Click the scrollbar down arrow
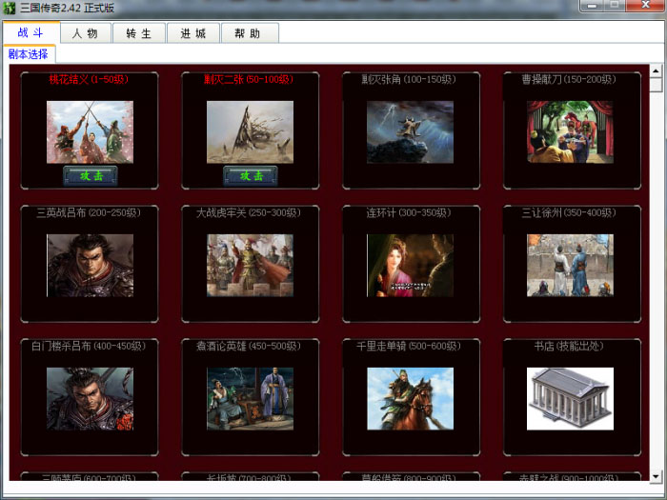 (x=656, y=474)
